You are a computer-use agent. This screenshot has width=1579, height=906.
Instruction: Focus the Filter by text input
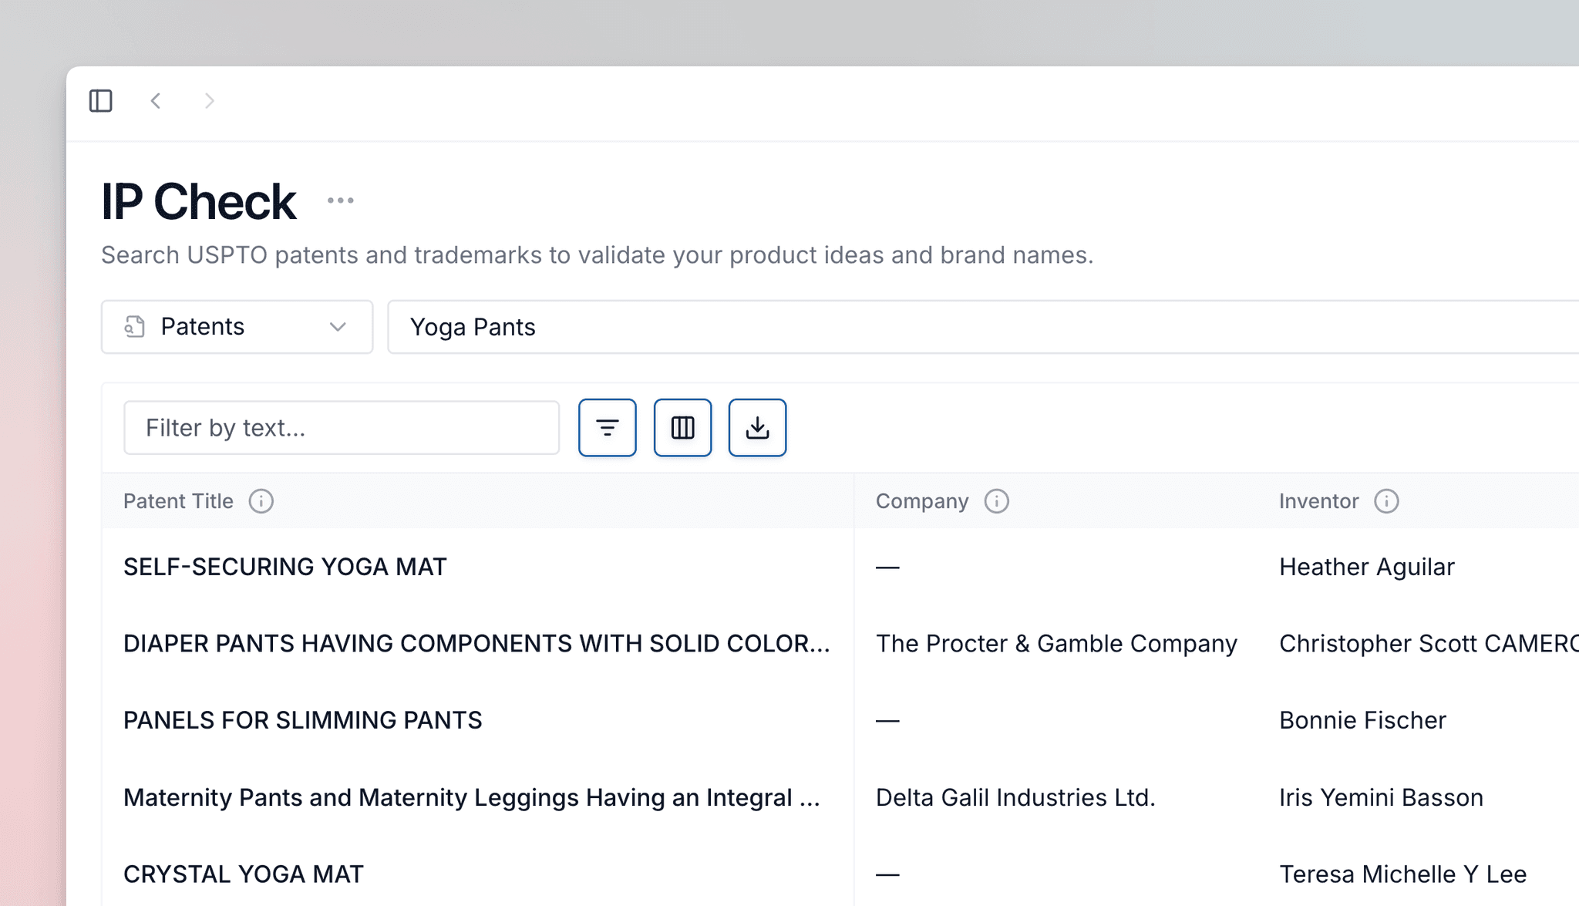[x=342, y=428]
